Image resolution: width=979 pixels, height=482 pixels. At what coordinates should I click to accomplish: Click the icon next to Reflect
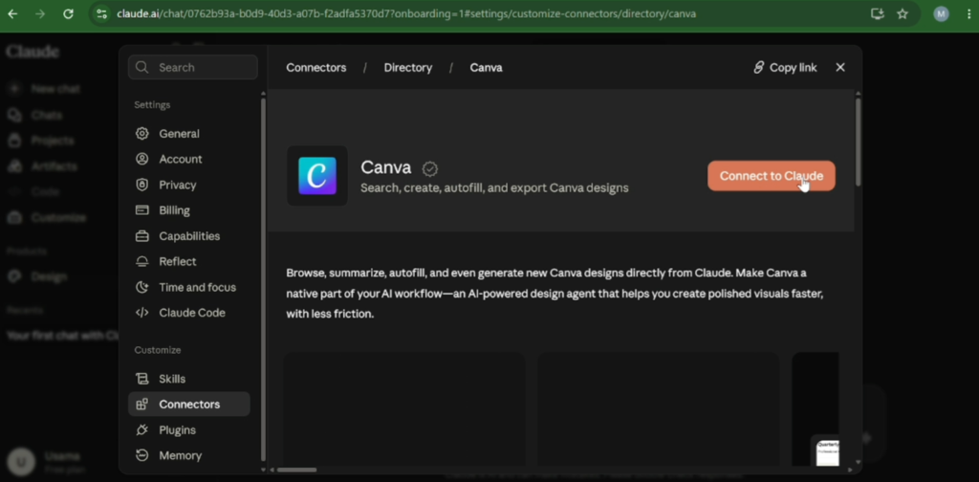click(142, 262)
